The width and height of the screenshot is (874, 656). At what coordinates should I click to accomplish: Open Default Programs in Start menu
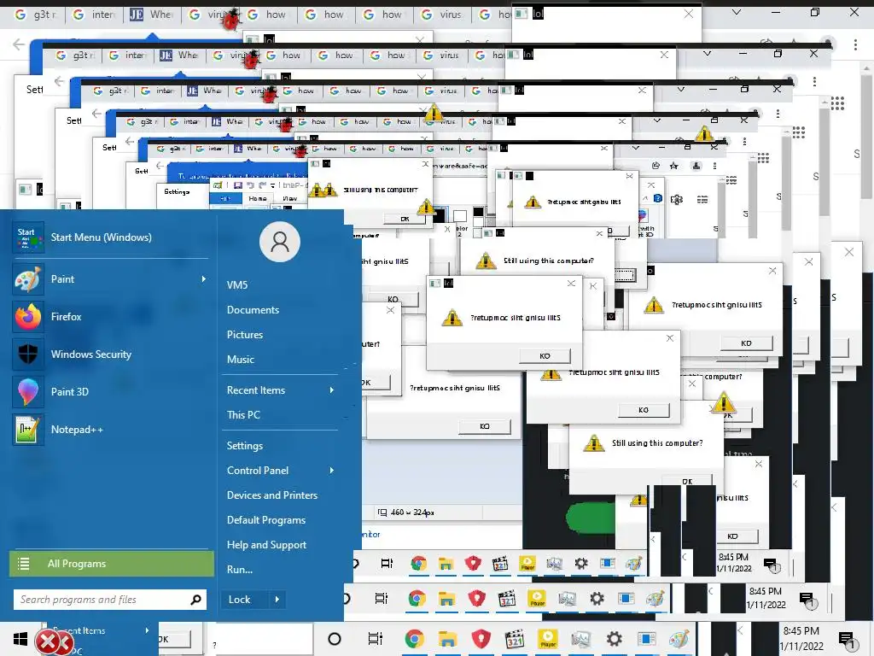point(266,520)
